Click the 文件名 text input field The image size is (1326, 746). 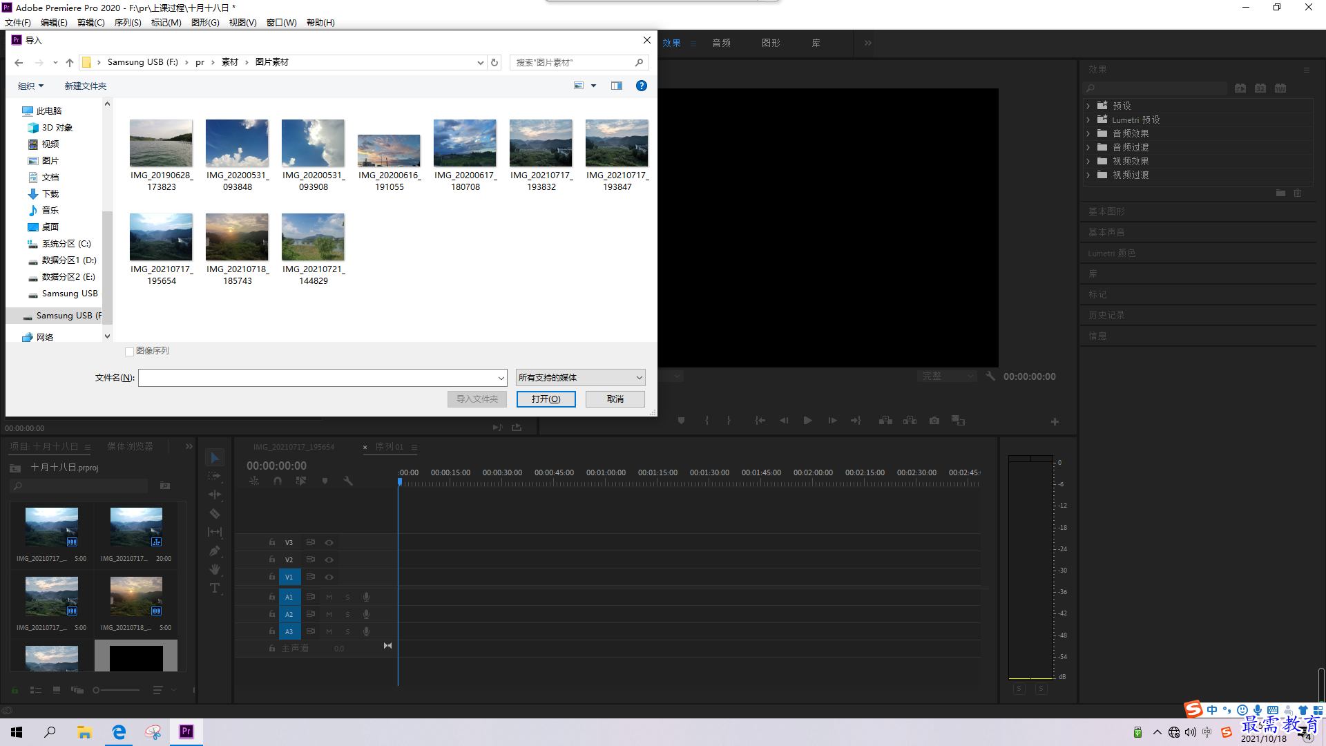click(318, 379)
